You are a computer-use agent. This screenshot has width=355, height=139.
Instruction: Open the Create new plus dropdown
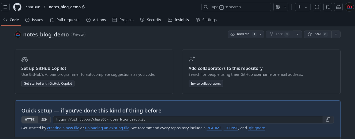point(303,7)
